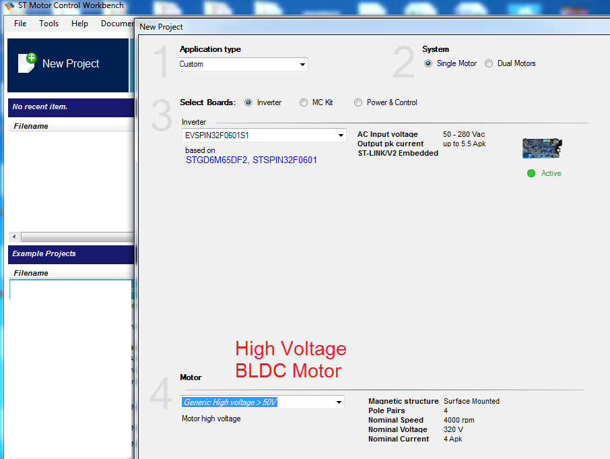Click the Surface Mounted value
Screen dimensions: 610x459
[x=471, y=401]
